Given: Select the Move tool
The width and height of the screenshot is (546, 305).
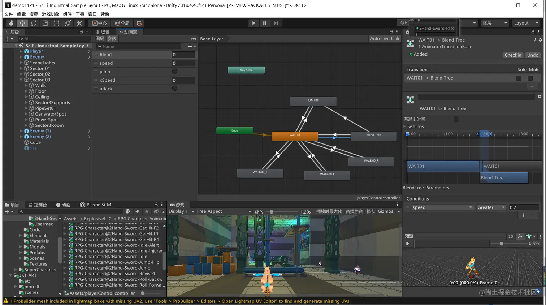Looking at the screenshot, I should tap(22, 23).
